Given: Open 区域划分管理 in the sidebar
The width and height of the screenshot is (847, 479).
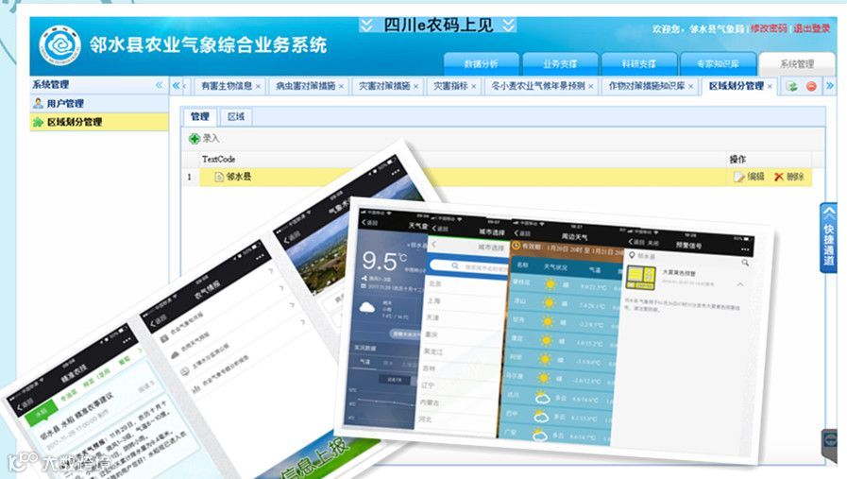Looking at the screenshot, I should click(x=75, y=122).
